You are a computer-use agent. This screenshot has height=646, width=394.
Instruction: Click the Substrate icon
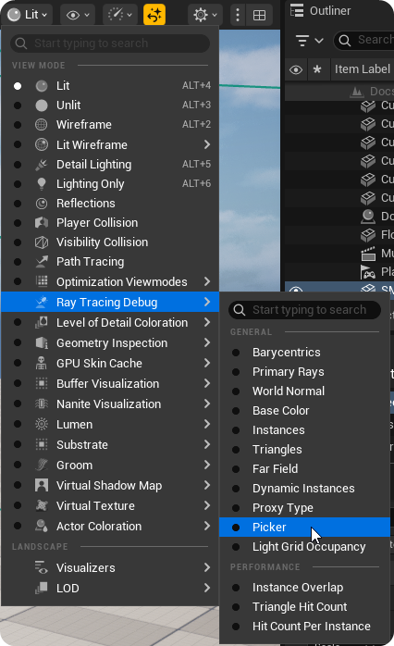click(x=42, y=444)
